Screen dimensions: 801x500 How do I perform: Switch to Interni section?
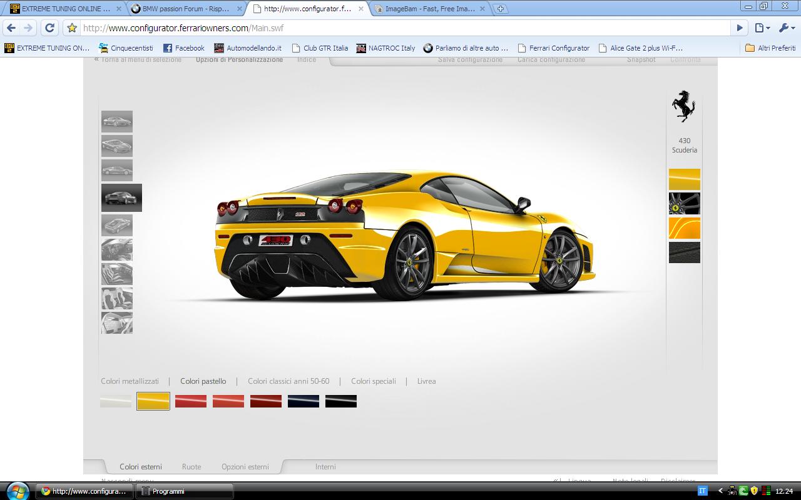pos(325,467)
